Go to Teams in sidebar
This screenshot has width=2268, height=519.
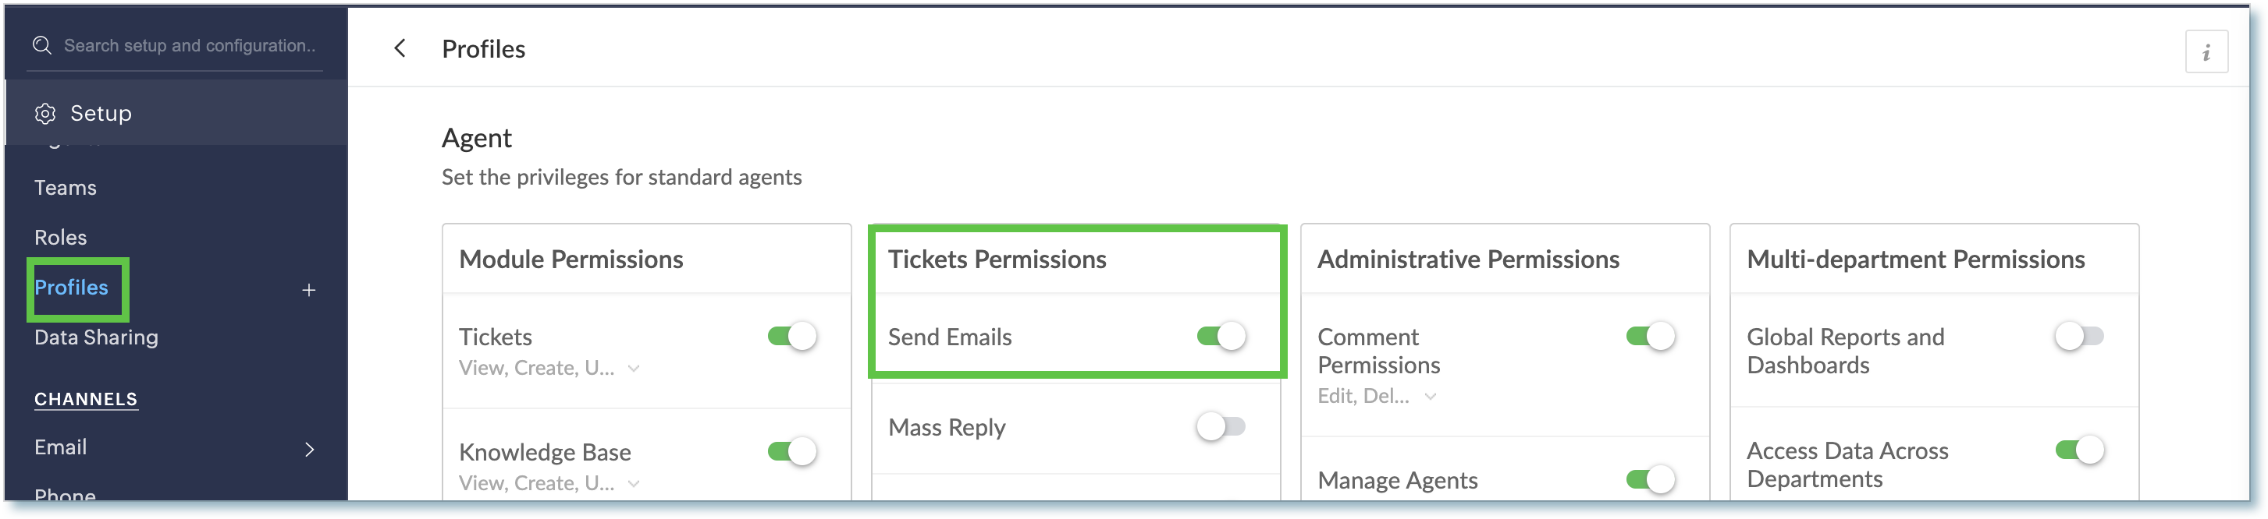tap(65, 187)
